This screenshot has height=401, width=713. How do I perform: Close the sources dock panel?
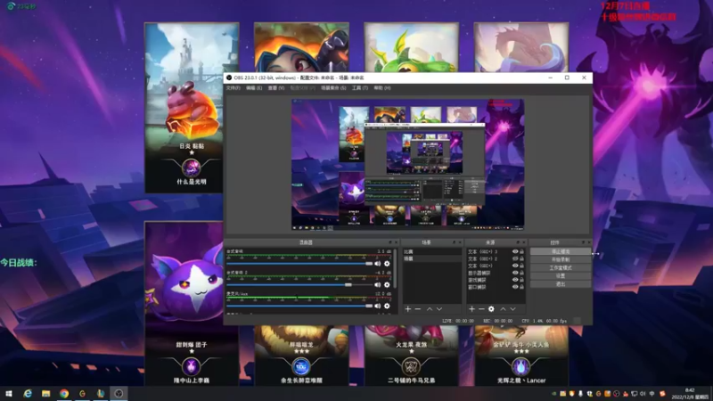tap(523, 242)
